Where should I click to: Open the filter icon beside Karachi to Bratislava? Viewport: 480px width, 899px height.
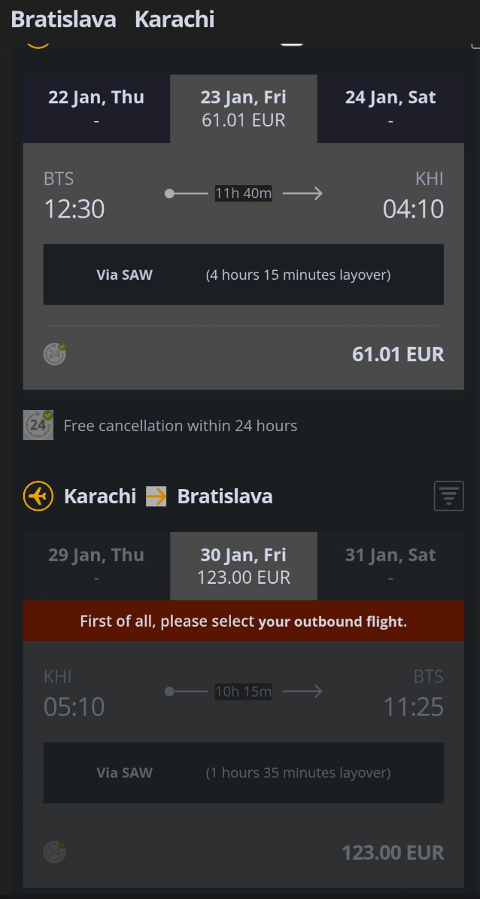(448, 496)
